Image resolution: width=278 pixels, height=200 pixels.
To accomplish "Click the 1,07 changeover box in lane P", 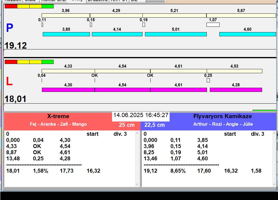I will tap(213, 25).
